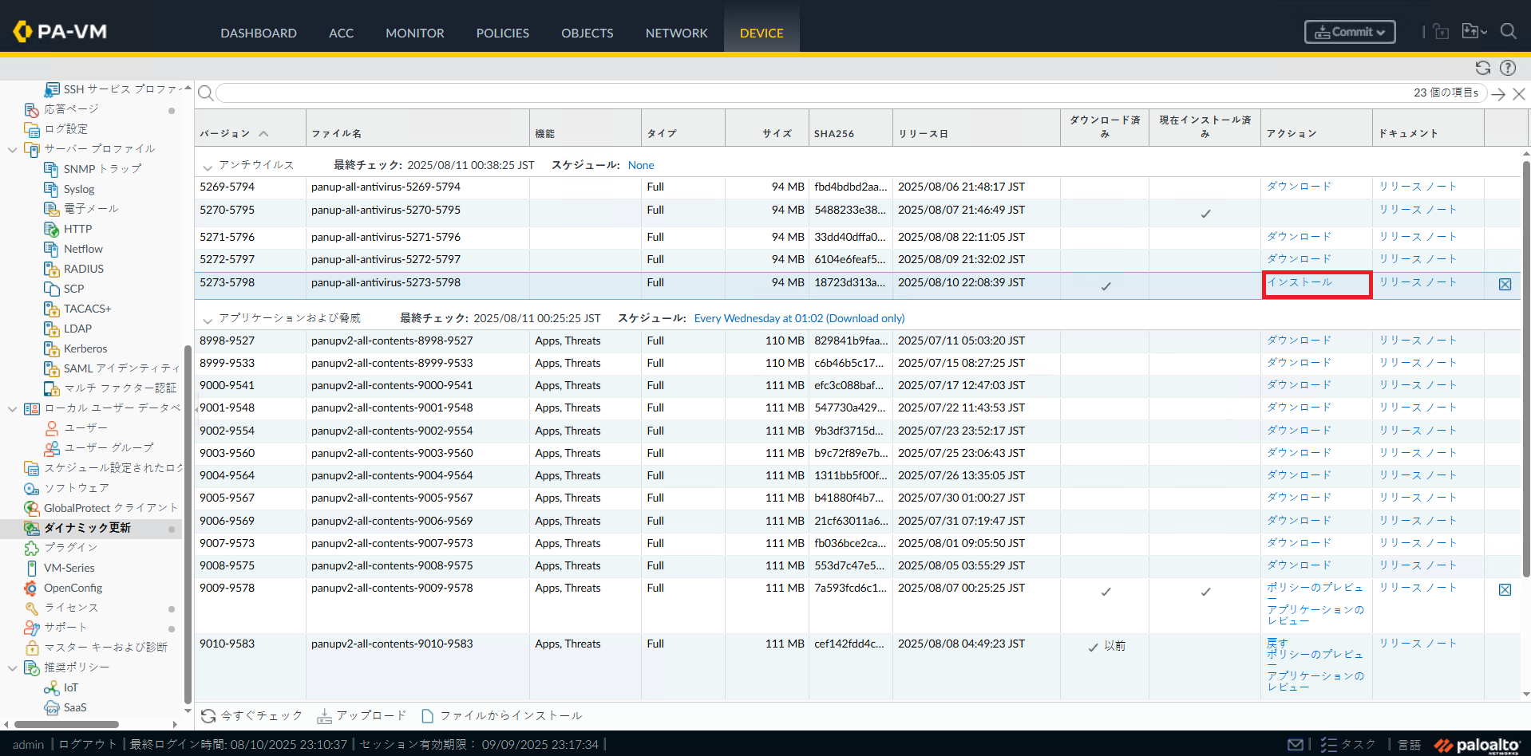
Task: Open schedule link Every Wednesday at 01:02
Action: point(799,318)
